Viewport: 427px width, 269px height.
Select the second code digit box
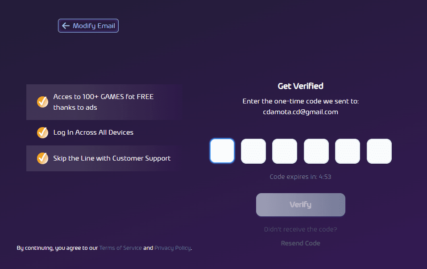pos(253,151)
